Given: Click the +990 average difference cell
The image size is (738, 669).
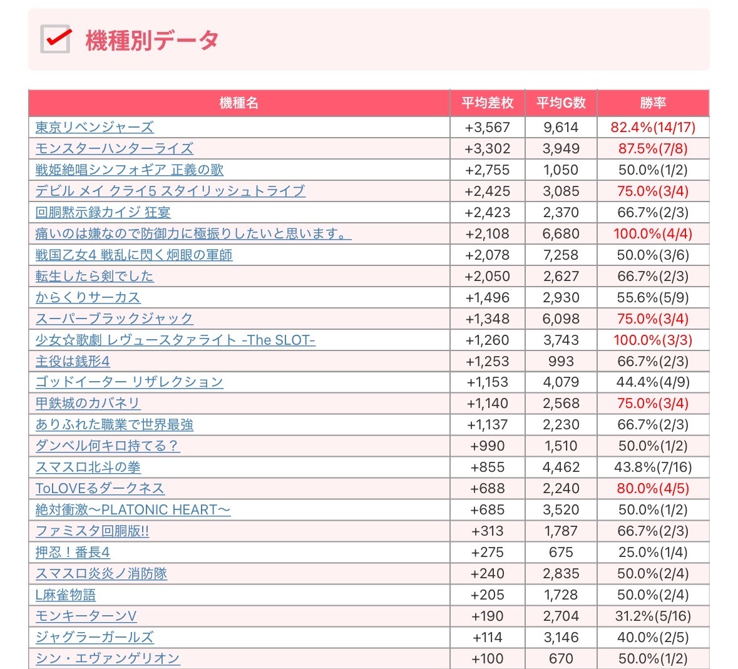Looking at the screenshot, I should [488, 446].
